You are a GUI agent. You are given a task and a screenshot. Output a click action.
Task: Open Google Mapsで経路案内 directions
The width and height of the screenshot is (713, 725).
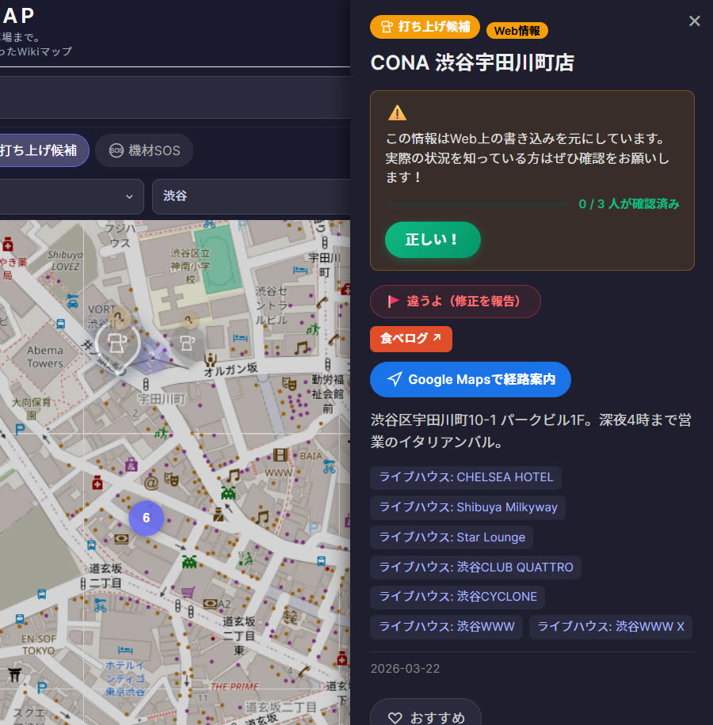470,380
